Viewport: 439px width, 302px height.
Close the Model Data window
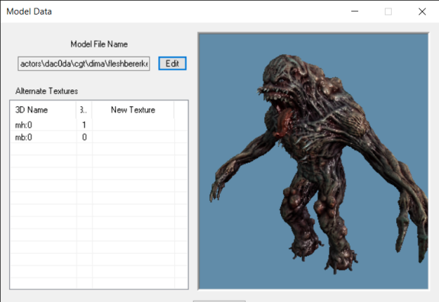(422, 11)
